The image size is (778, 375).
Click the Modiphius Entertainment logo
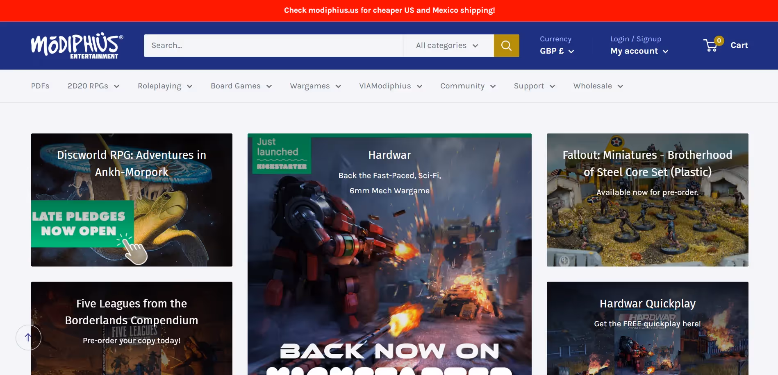[77, 45]
